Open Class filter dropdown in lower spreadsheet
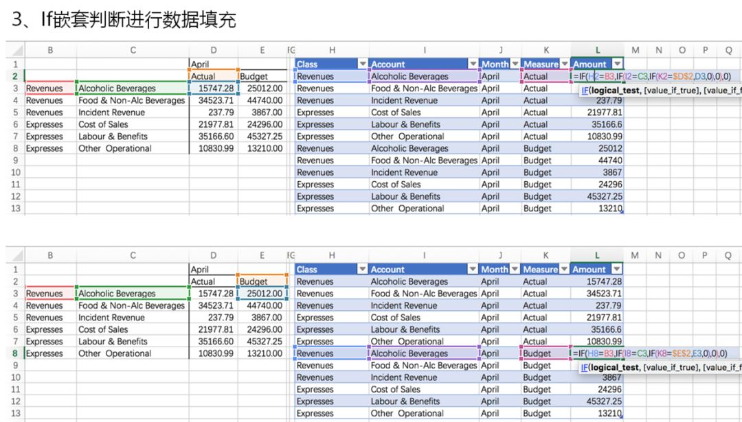The image size is (742, 422). (x=363, y=269)
